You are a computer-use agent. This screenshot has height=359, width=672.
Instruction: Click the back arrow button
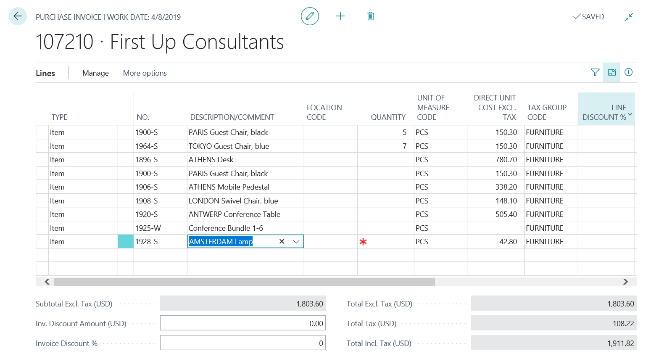click(18, 16)
